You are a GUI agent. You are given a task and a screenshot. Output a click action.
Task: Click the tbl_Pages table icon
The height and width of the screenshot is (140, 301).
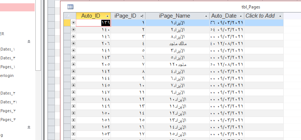coord(70,7)
